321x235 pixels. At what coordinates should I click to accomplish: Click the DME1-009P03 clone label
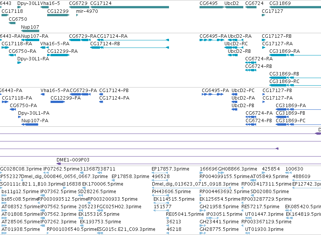[73, 160]
